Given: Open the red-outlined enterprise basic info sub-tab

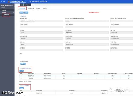Looking at the screenshot, I should [22, 8].
